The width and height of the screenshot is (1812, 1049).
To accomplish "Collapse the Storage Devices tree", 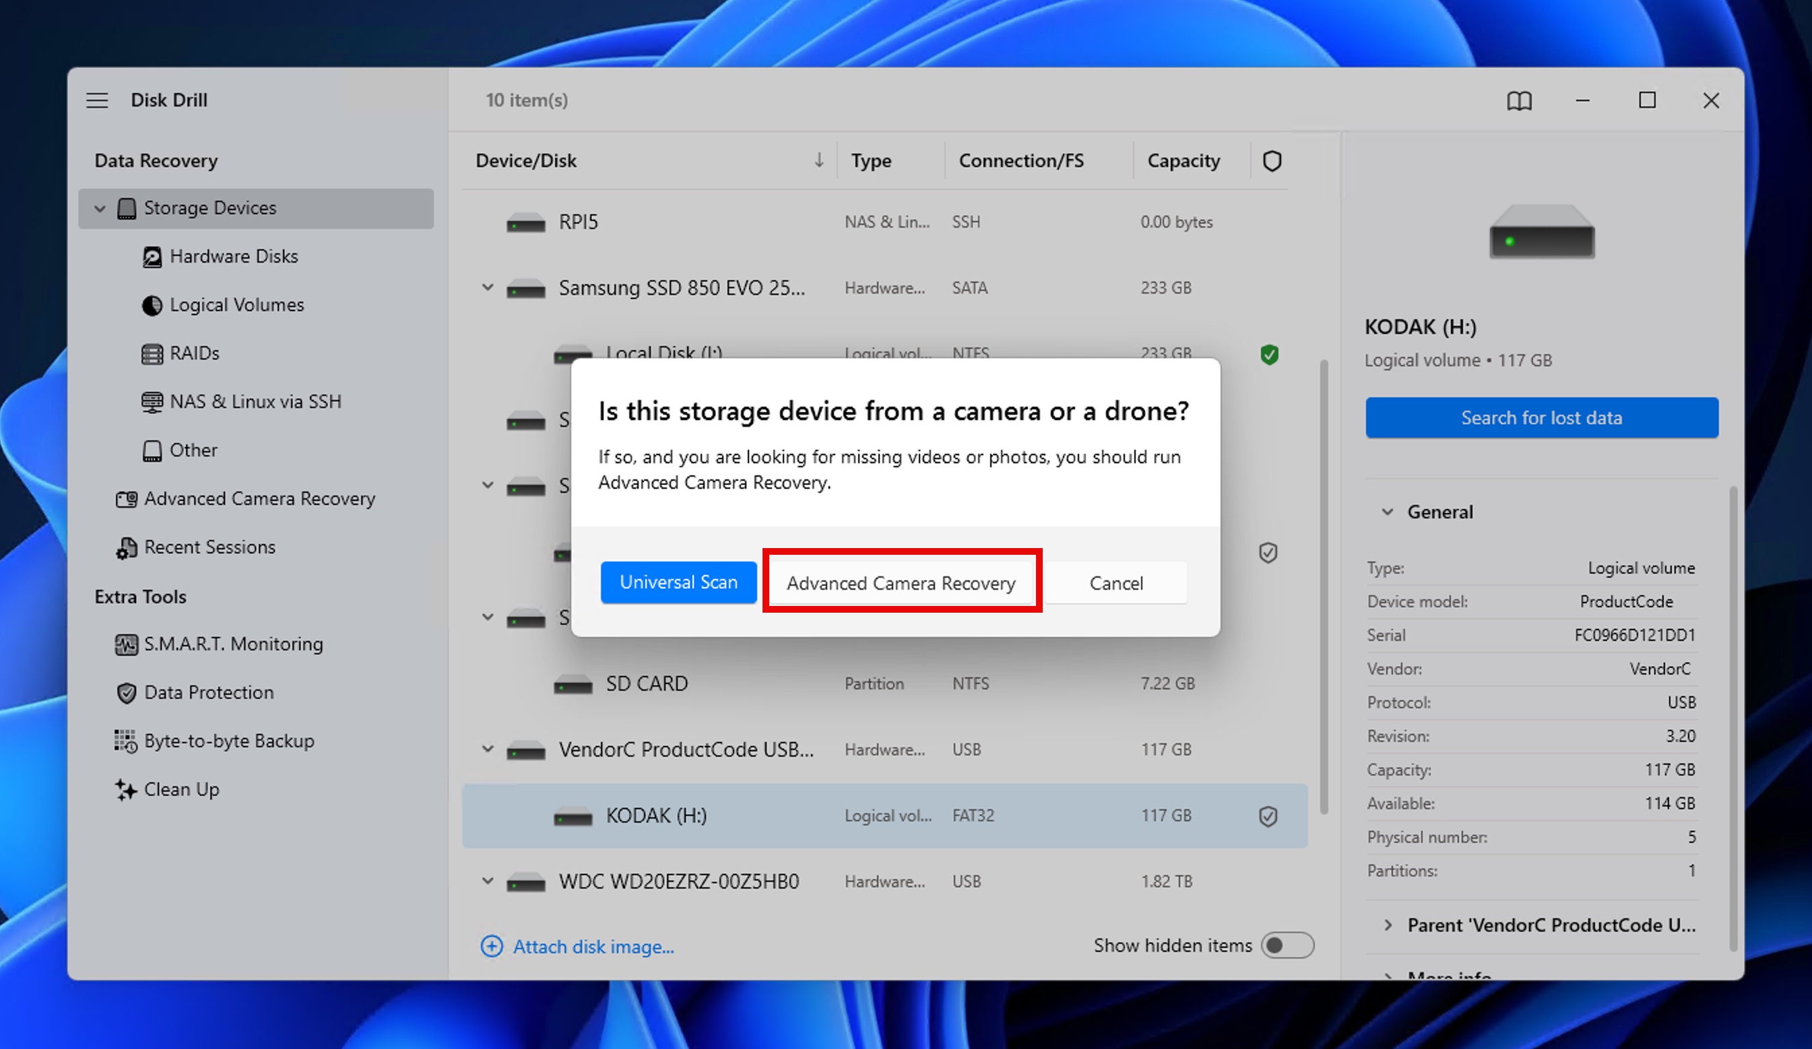I will (100, 208).
